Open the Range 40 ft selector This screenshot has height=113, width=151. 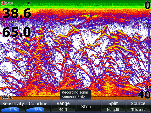63,106
